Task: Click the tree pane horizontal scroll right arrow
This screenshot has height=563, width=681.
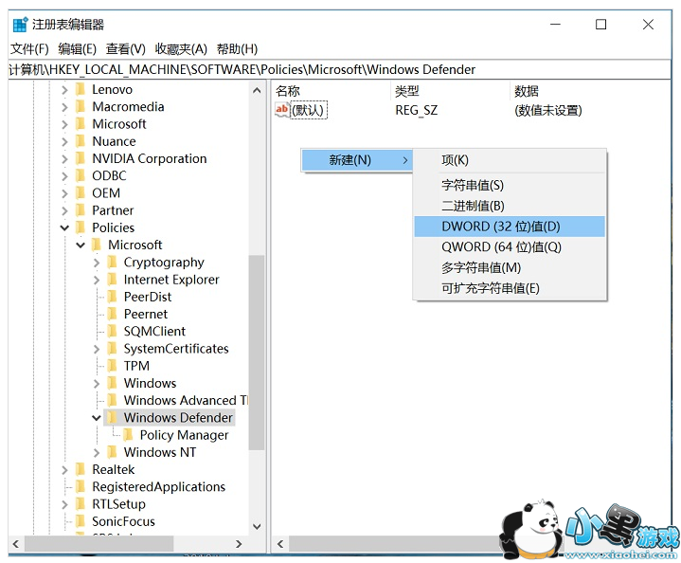Action: click(x=239, y=544)
